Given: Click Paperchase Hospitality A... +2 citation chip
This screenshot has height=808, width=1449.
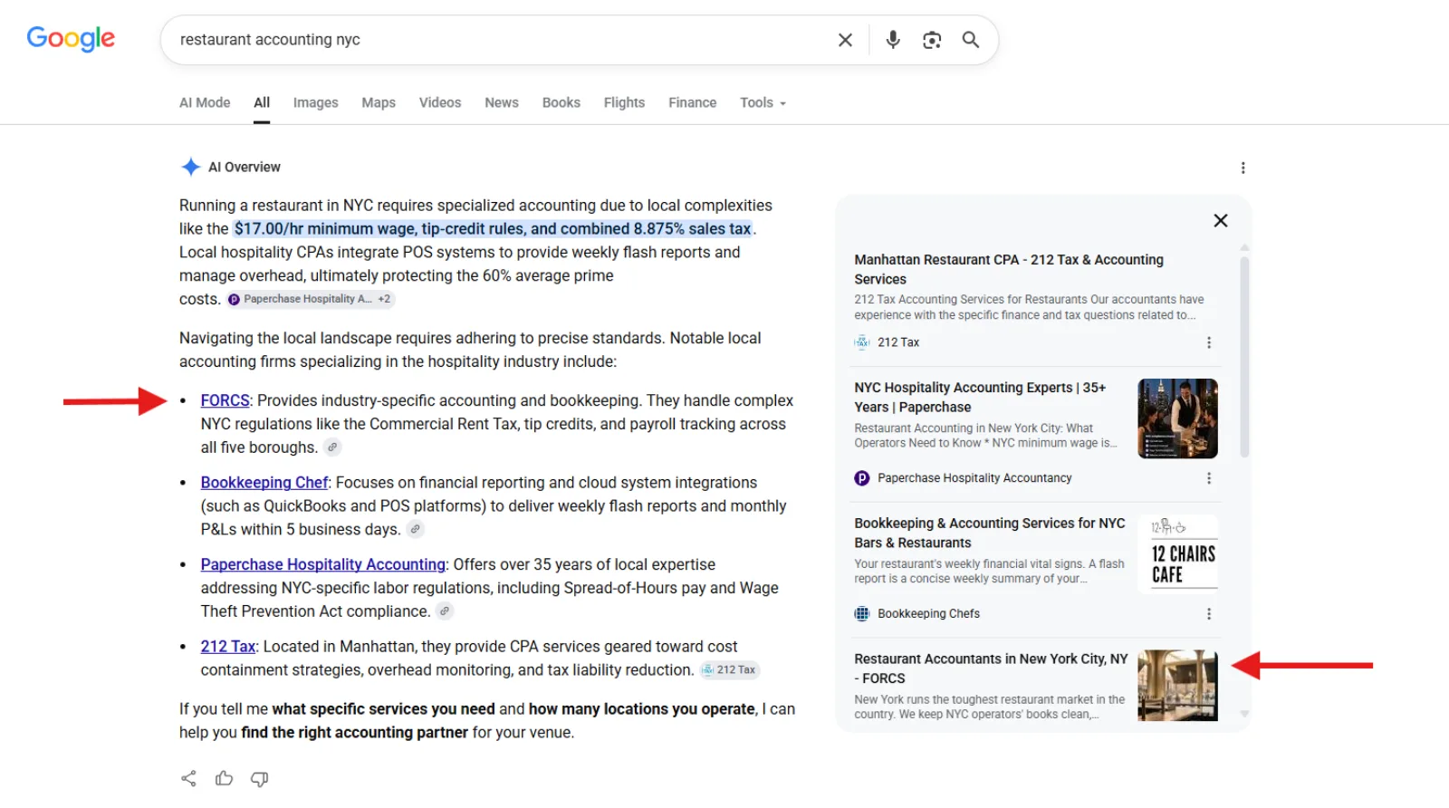Looking at the screenshot, I should [310, 299].
